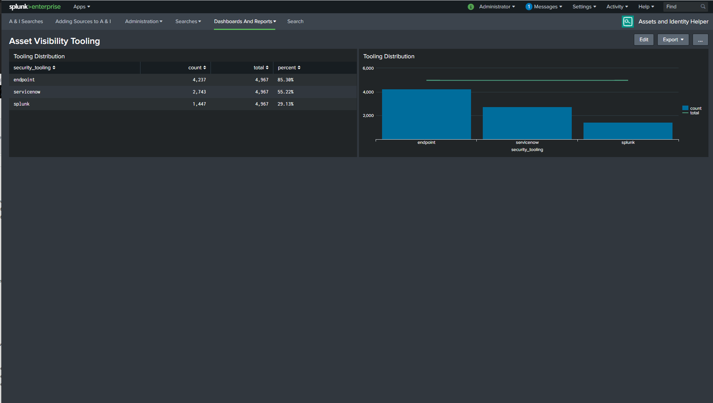Click the 4,967 total in splunk row
Screen dimensions: 713x403
(262, 104)
